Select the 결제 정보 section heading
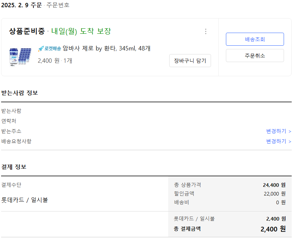292x238 pixels. pyautogui.click(x=14, y=167)
